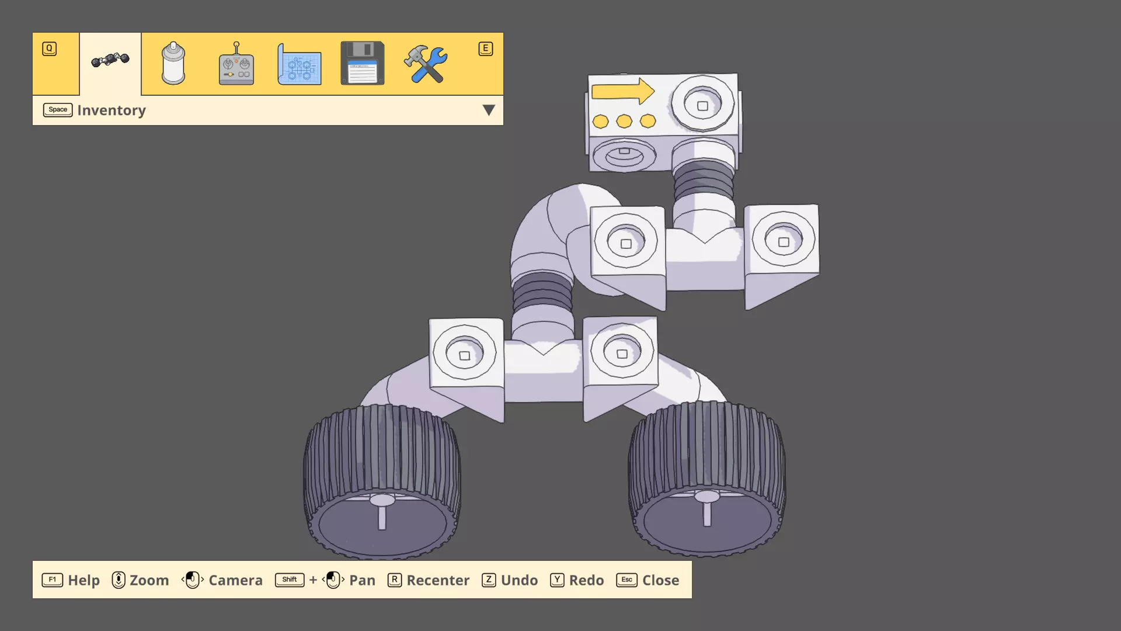The width and height of the screenshot is (1121, 631).
Task: Expand the Inventory dropdown arrow
Action: tap(489, 110)
